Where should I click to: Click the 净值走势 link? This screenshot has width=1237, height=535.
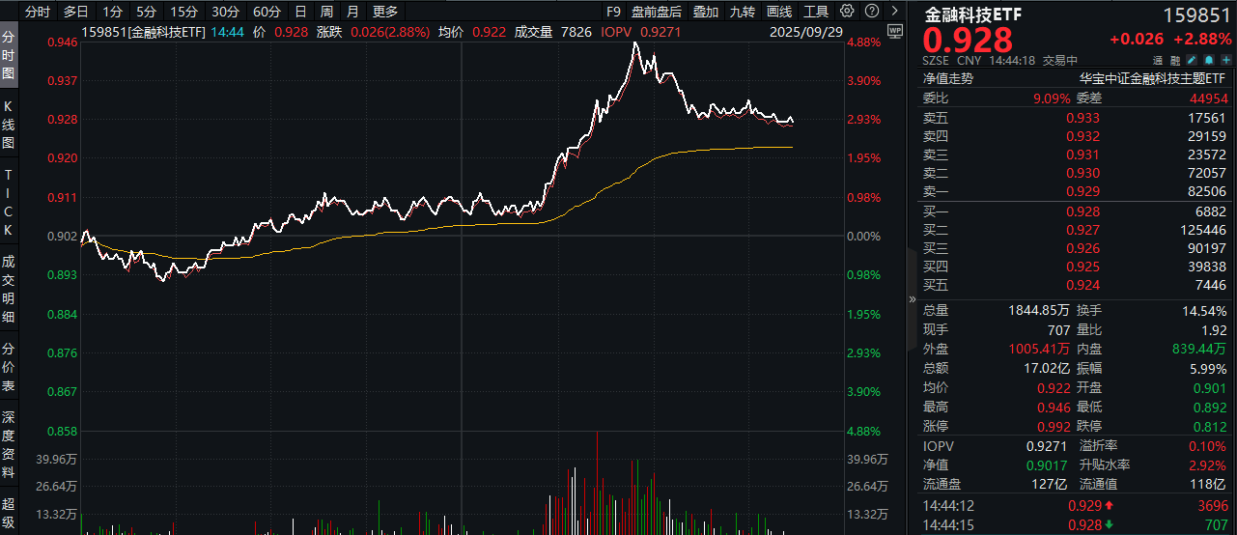[948, 78]
